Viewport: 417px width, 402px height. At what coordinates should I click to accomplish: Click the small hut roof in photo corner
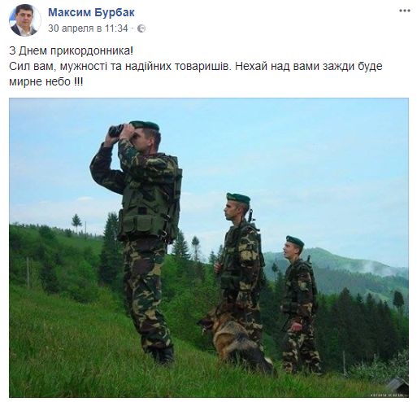pyautogui.click(x=397, y=383)
